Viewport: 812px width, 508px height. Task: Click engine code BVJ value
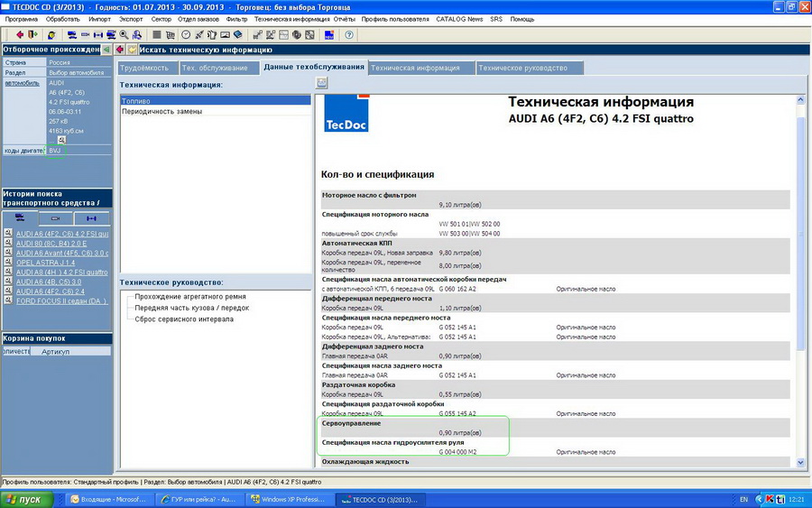[55, 151]
